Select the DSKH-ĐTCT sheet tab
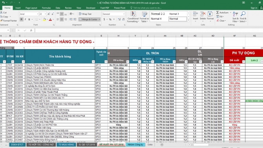Viewport: 263px width, 148px height. tap(17, 144)
